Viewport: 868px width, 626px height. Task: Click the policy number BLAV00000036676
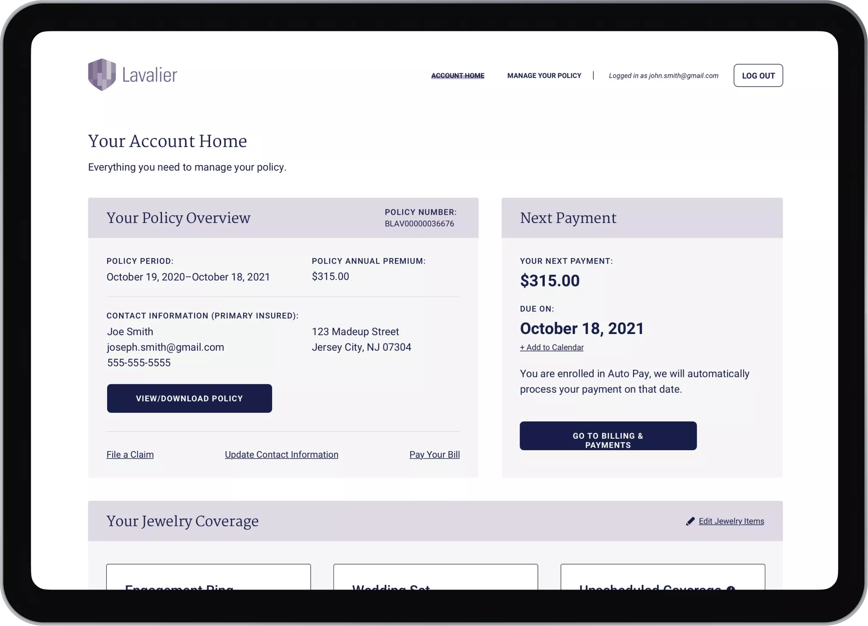tap(419, 224)
